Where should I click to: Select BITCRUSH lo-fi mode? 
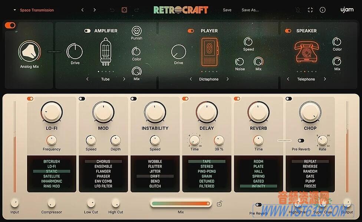pos(52,161)
